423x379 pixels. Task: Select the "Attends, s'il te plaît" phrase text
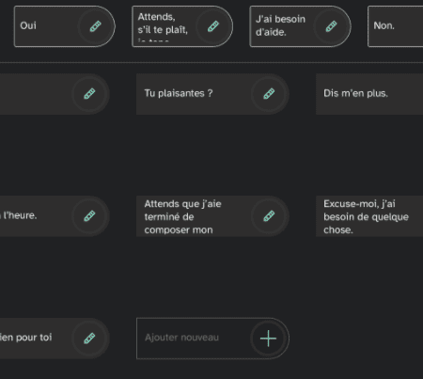(x=163, y=24)
